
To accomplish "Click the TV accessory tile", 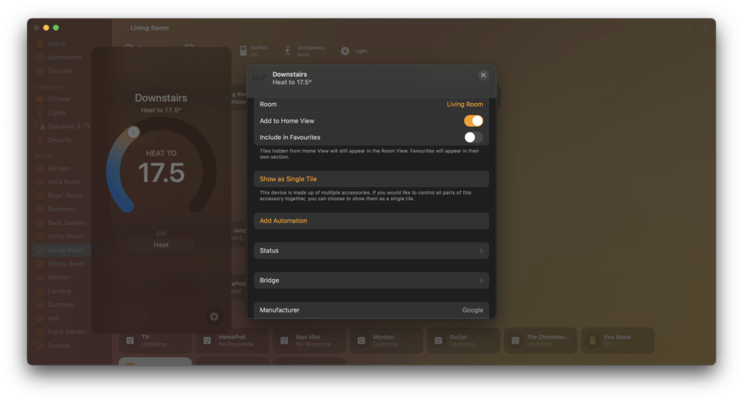I will point(155,340).
